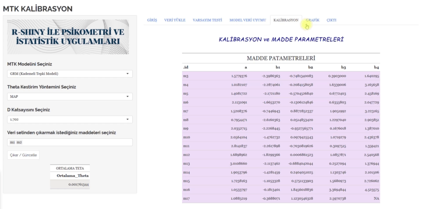Viewport: 421px width, 209px height.
Task: Click the a value 2.8141837 for m11
Action: tap(239, 146)
